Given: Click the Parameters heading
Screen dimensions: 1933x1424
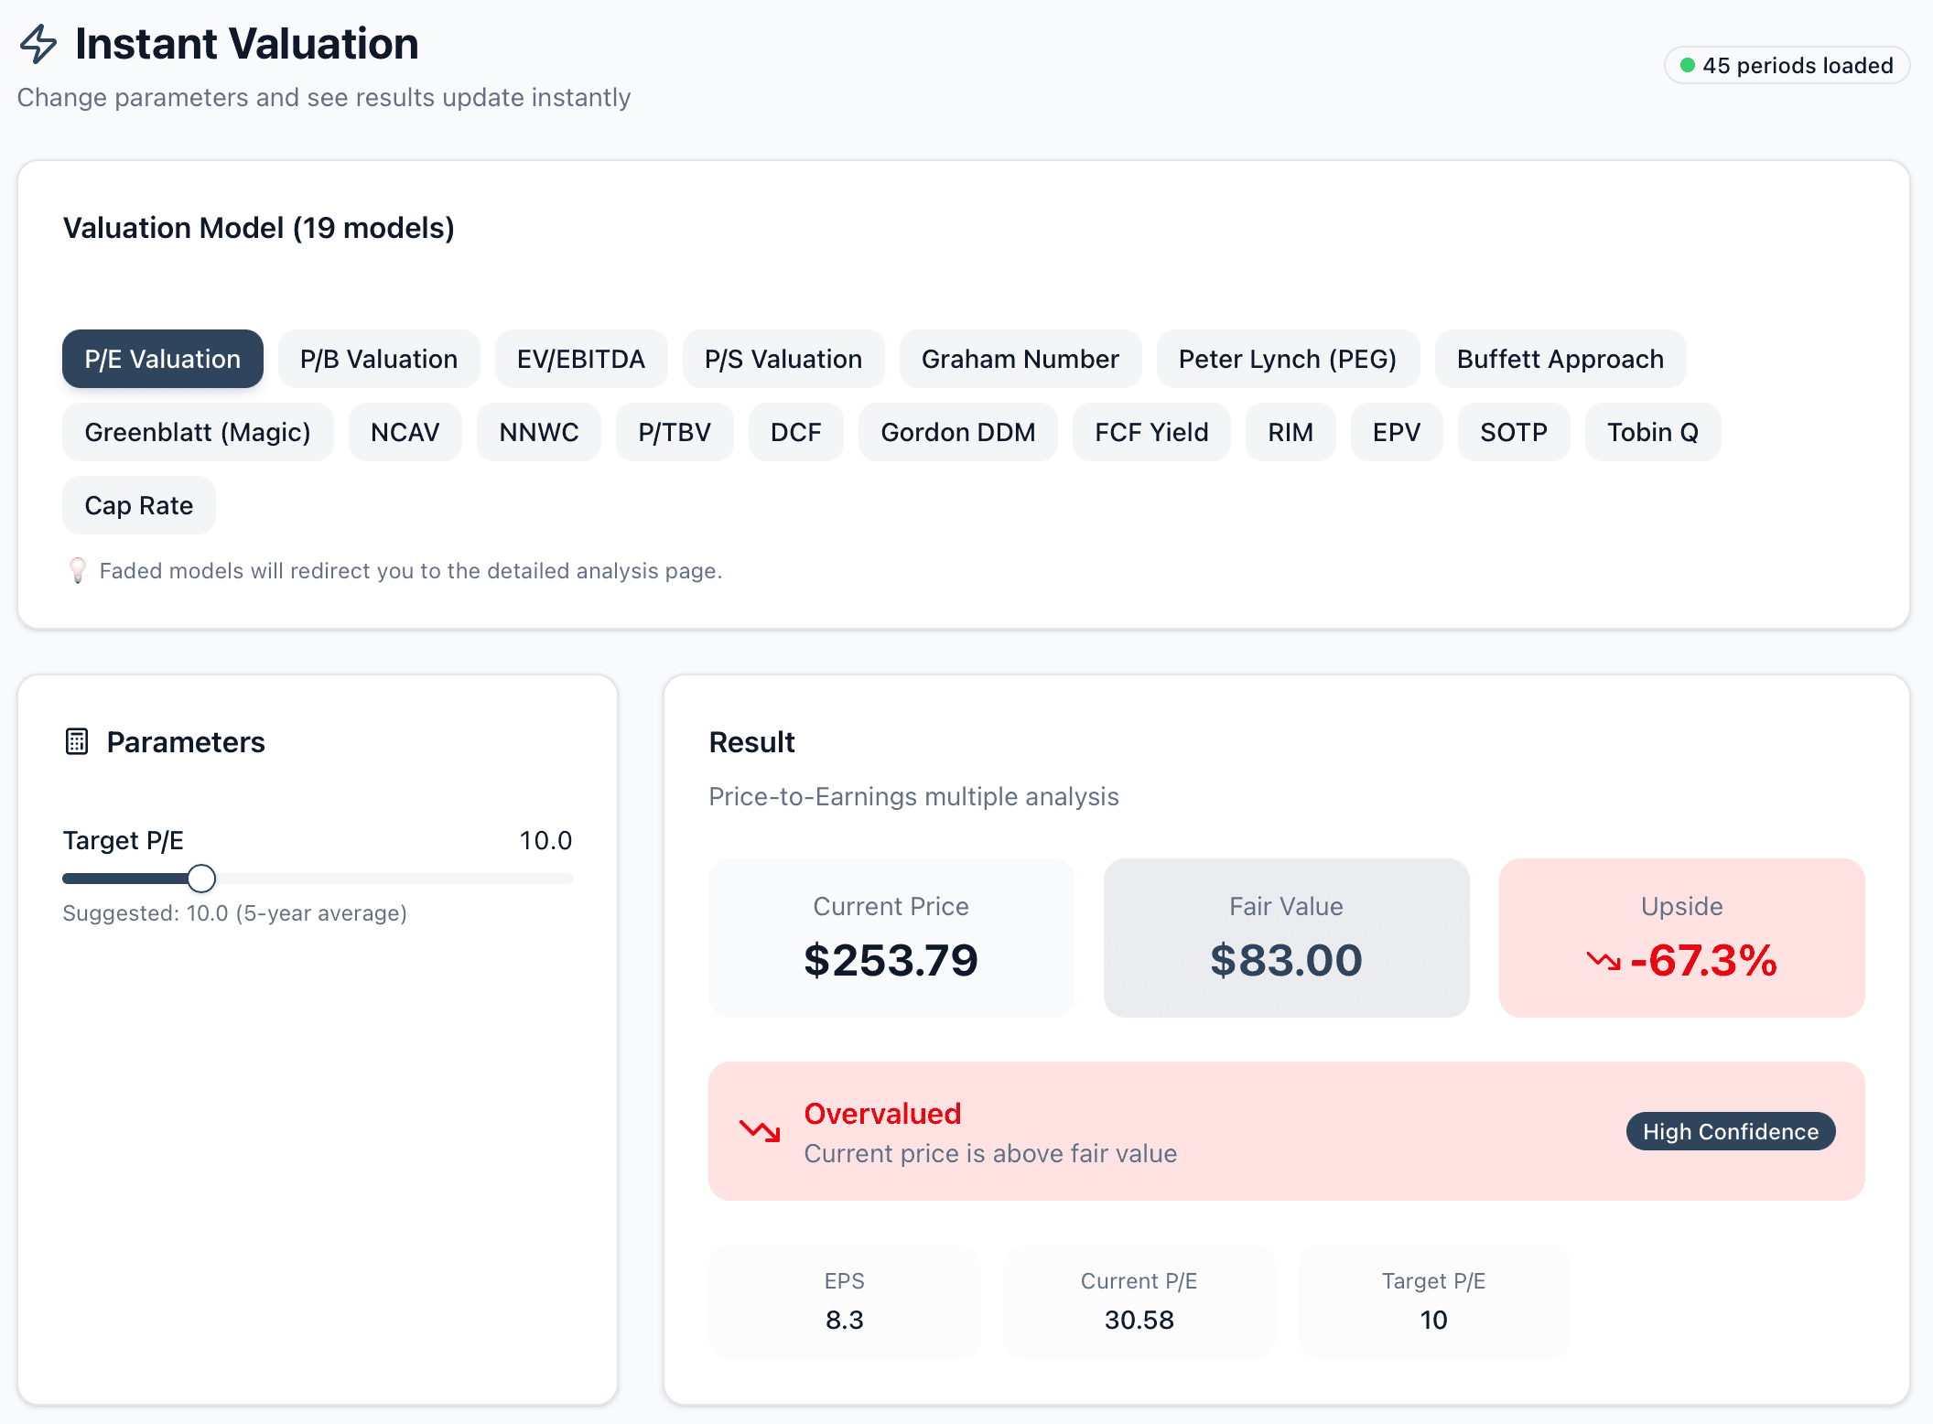Looking at the screenshot, I should 186,742.
